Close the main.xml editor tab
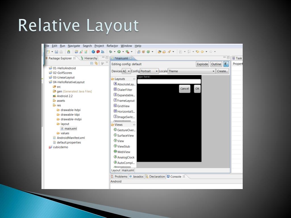Screen dimensions: 291x218 [x=131, y=58]
